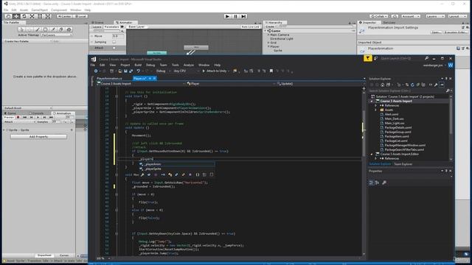Open the Debug configuration dropdown

coord(163,71)
